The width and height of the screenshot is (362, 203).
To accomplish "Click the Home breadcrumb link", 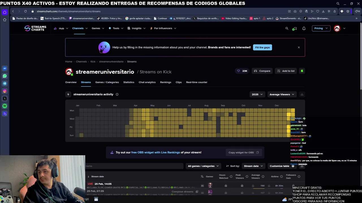I will pos(69,61).
